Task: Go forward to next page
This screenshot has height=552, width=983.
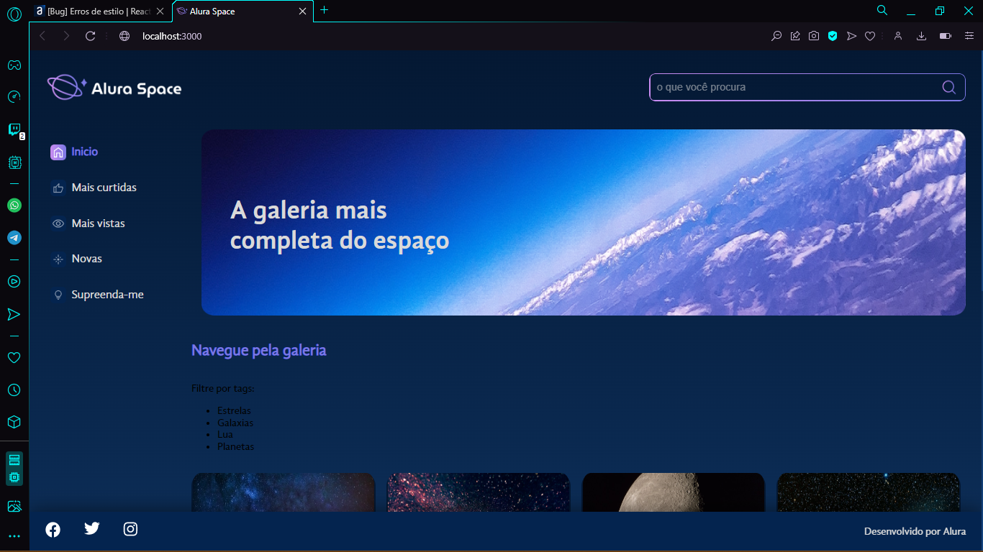Action: (x=66, y=36)
